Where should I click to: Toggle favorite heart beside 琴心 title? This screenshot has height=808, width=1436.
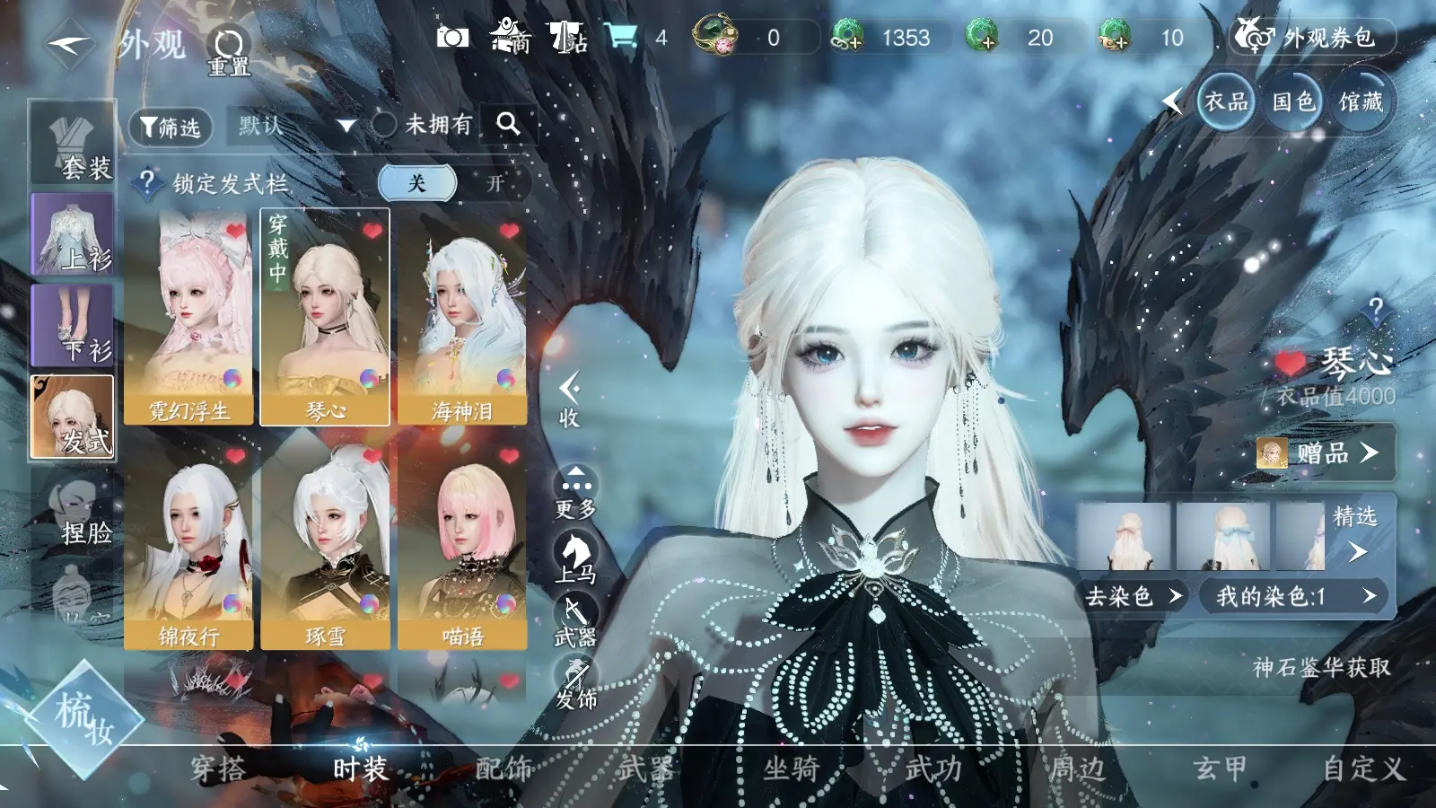pos(1291,363)
